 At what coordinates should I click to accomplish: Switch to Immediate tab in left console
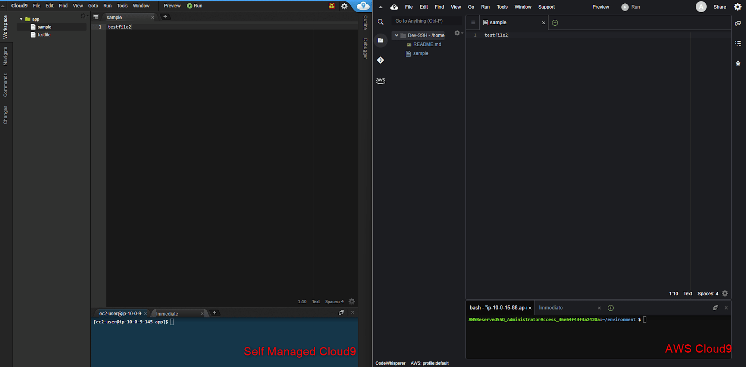tap(167, 314)
